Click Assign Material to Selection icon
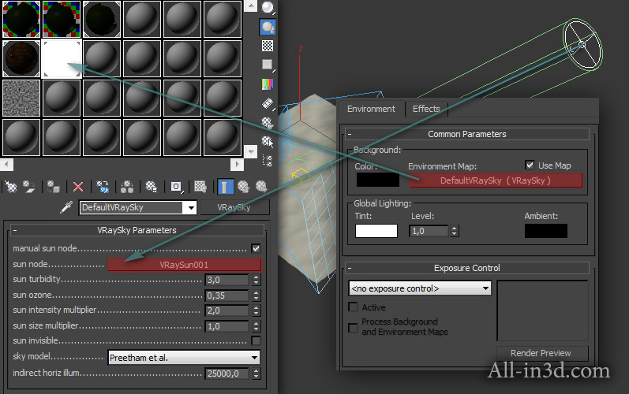 tap(53, 187)
